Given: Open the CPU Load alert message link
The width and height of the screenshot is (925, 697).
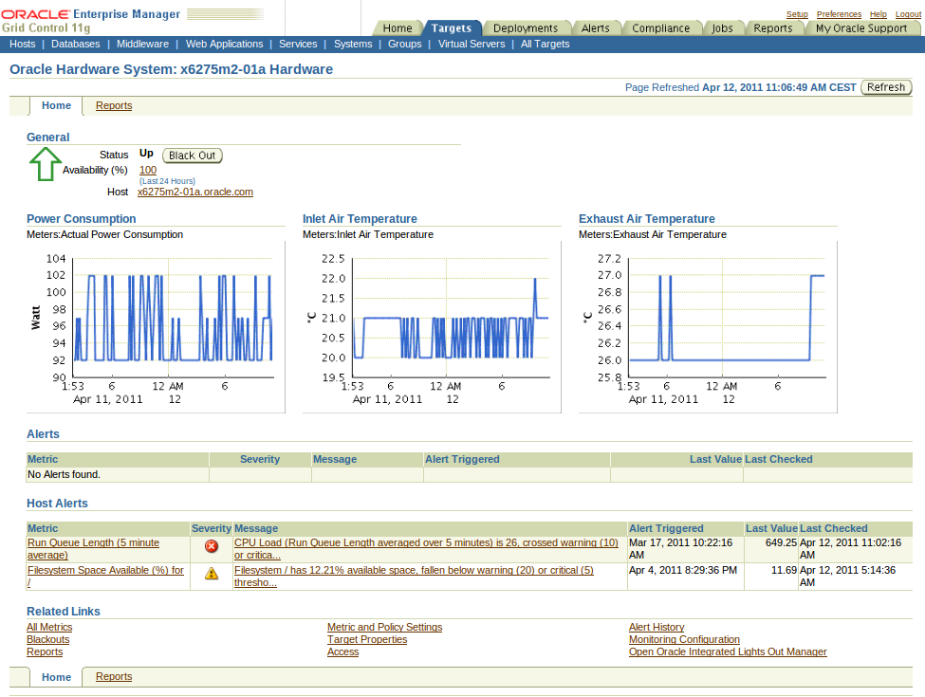Looking at the screenshot, I should click(x=426, y=548).
